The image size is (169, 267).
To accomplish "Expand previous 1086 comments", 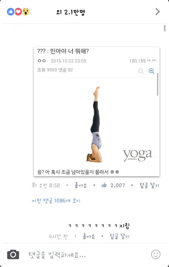I will (56, 201).
